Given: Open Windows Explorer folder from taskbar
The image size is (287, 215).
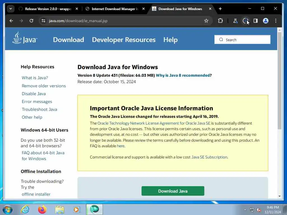Looking at the screenshot, I should click(x=60, y=209).
